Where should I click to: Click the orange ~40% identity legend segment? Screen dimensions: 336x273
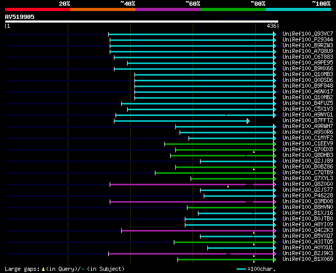click(103, 9)
